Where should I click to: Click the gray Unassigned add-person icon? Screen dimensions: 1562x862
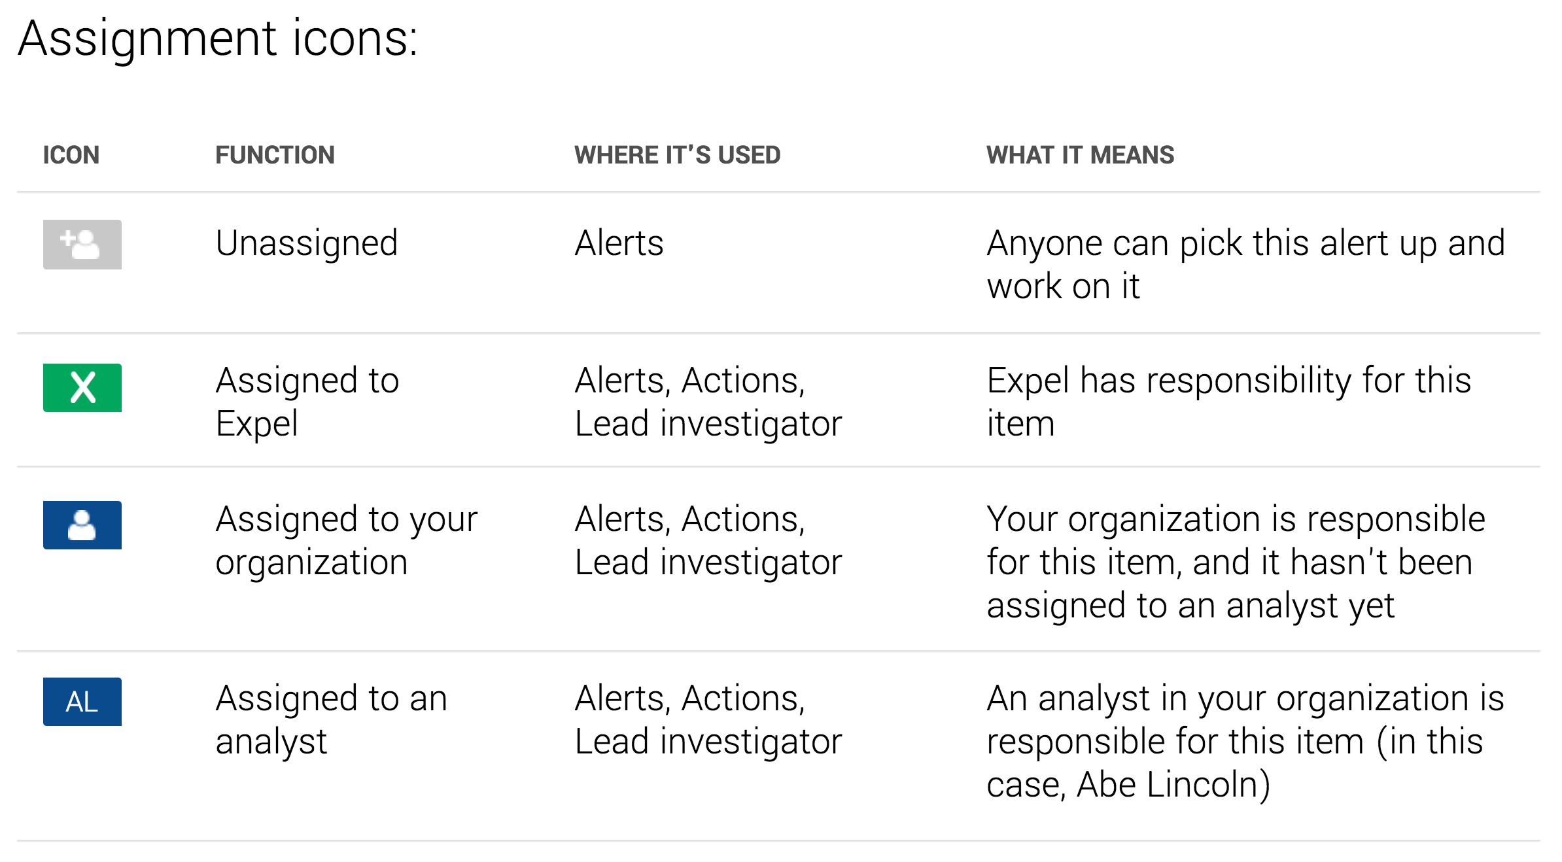point(82,245)
